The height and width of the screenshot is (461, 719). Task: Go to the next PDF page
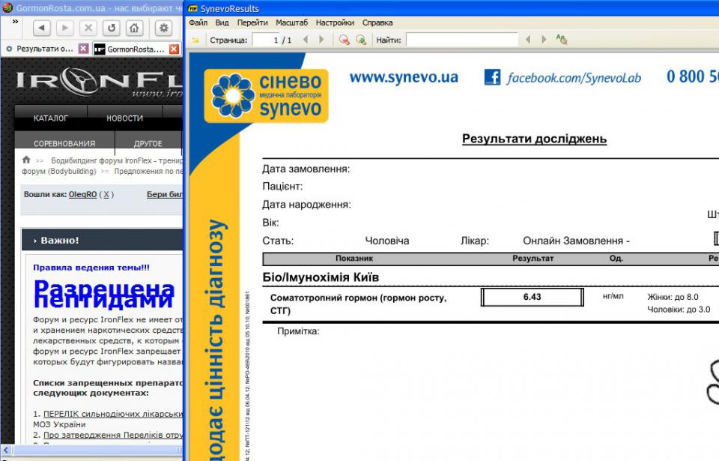point(322,40)
